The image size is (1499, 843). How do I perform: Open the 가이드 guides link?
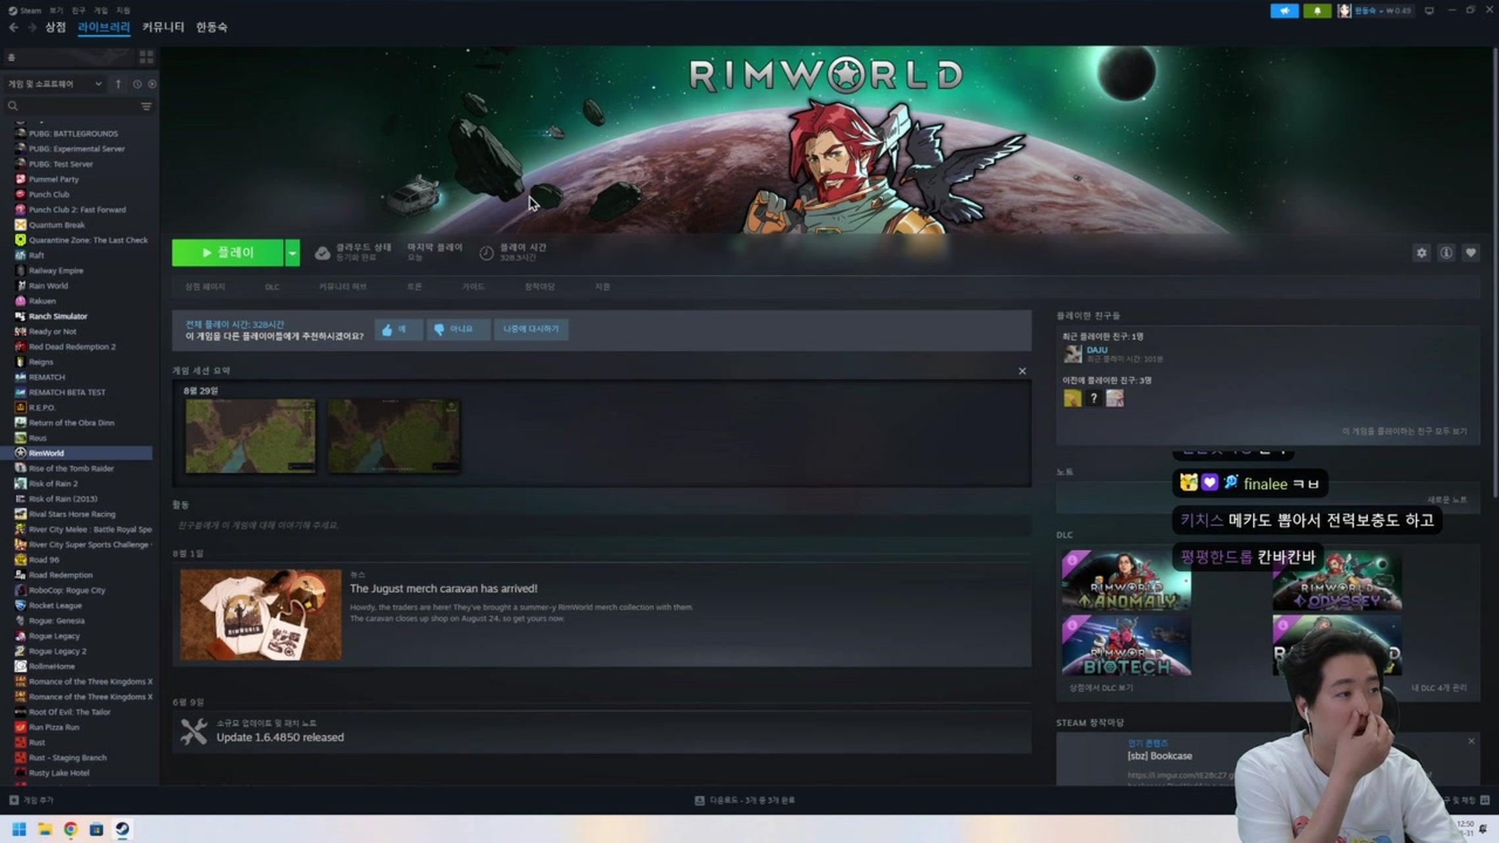[473, 287]
